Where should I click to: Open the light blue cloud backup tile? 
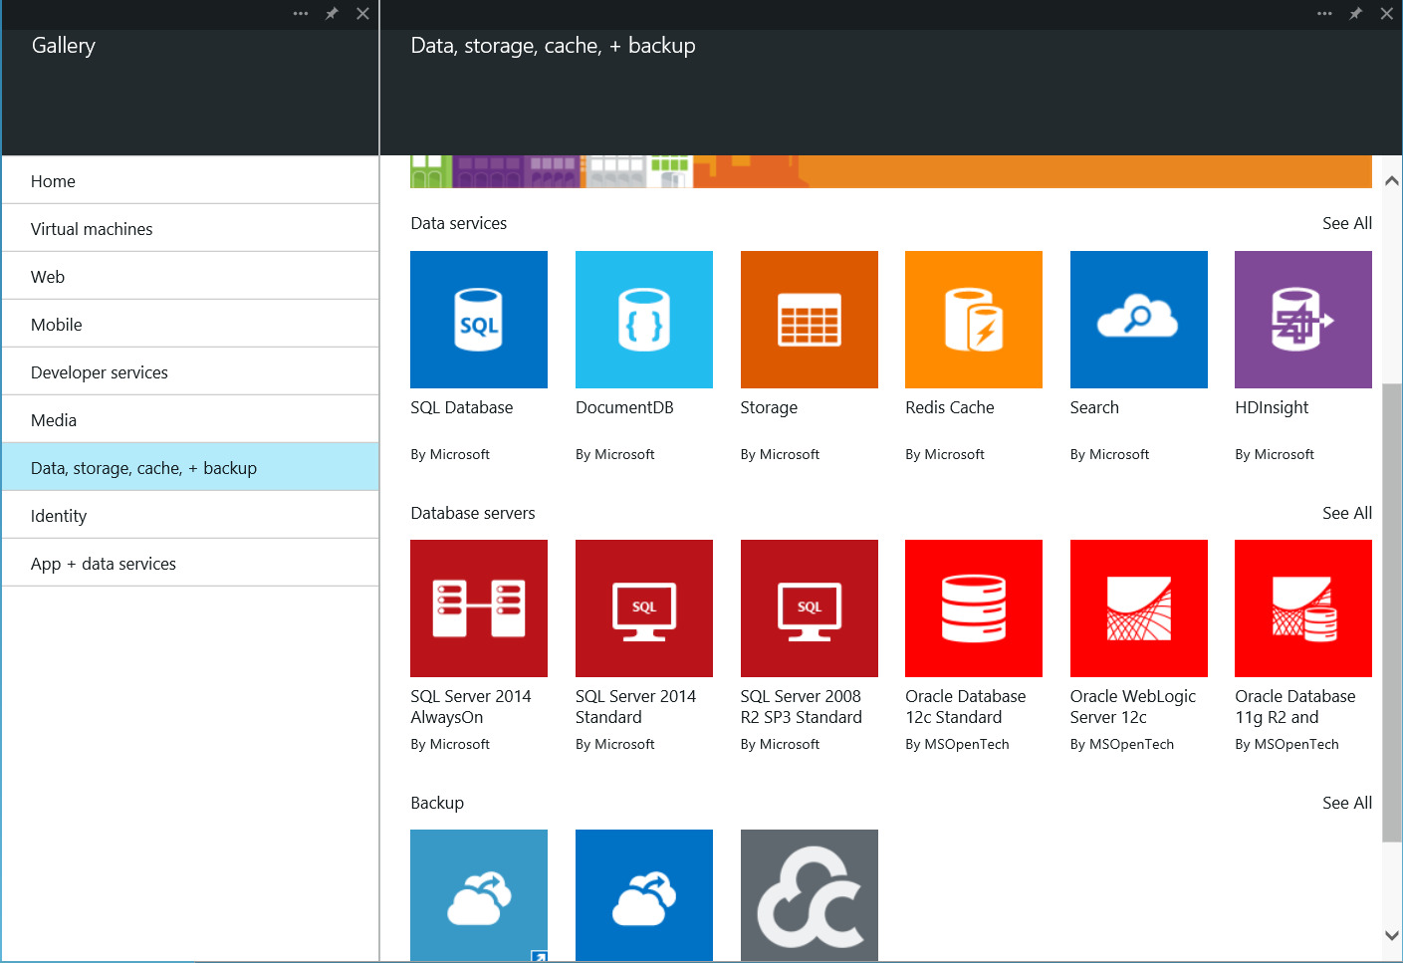point(479,895)
